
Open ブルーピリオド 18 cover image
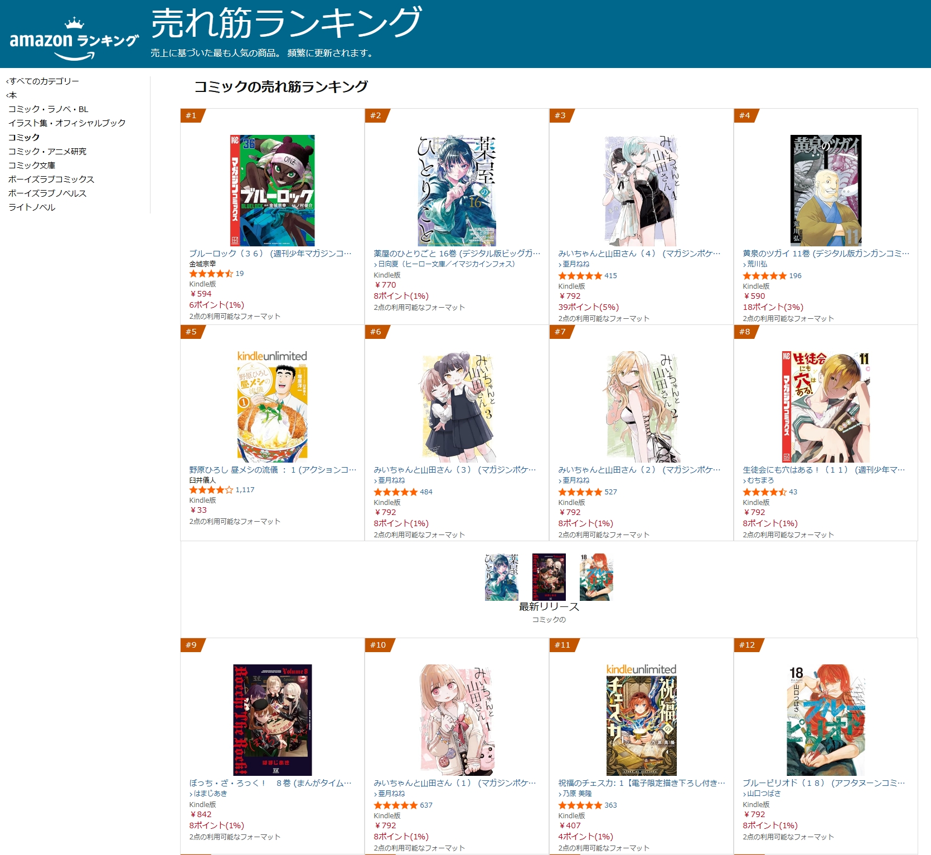[x=826, y=720]
